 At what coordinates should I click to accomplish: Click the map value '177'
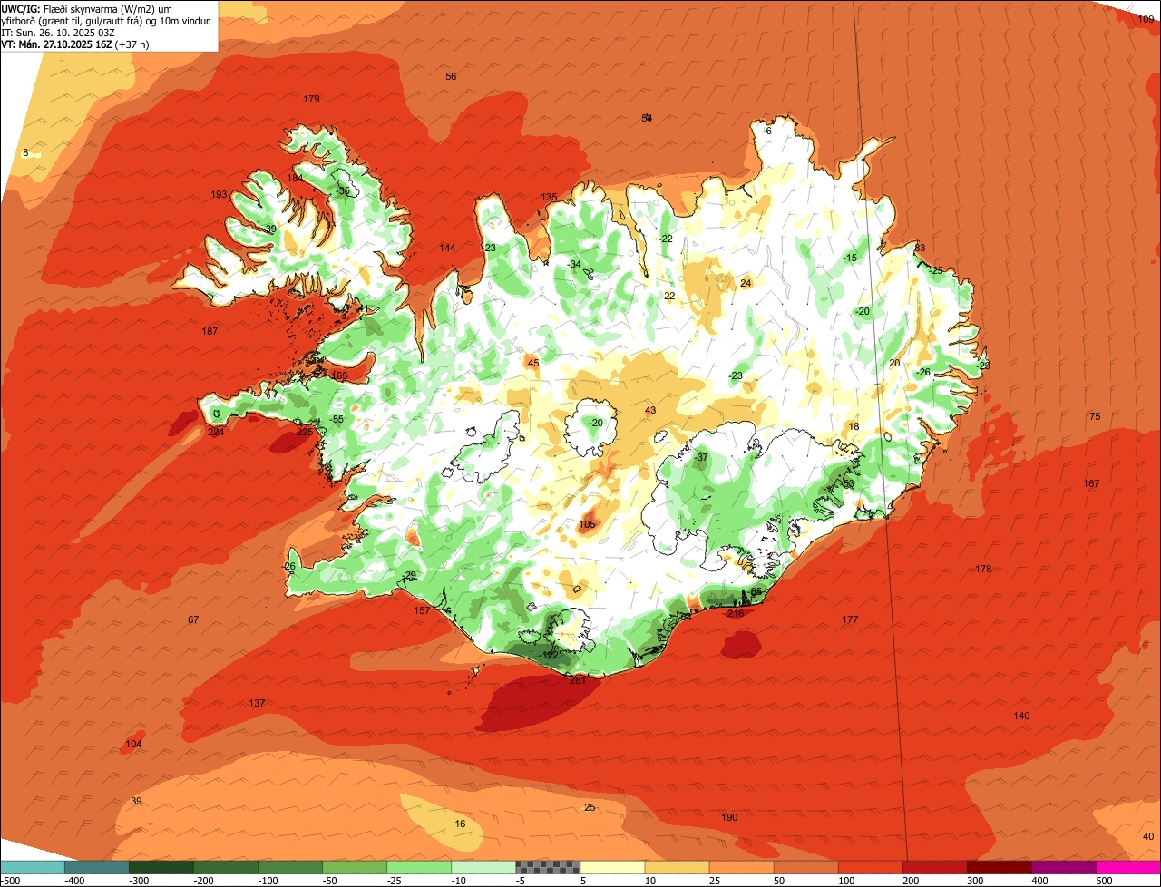[850, 620]
